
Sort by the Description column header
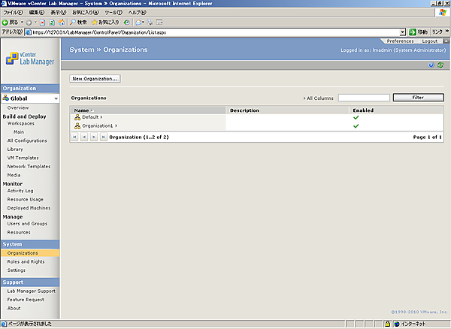tap(288, 110)
